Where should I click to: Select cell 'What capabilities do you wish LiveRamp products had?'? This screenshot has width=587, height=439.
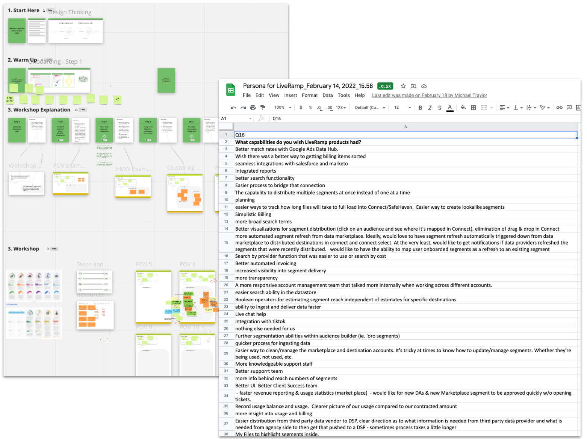(405, 142)
